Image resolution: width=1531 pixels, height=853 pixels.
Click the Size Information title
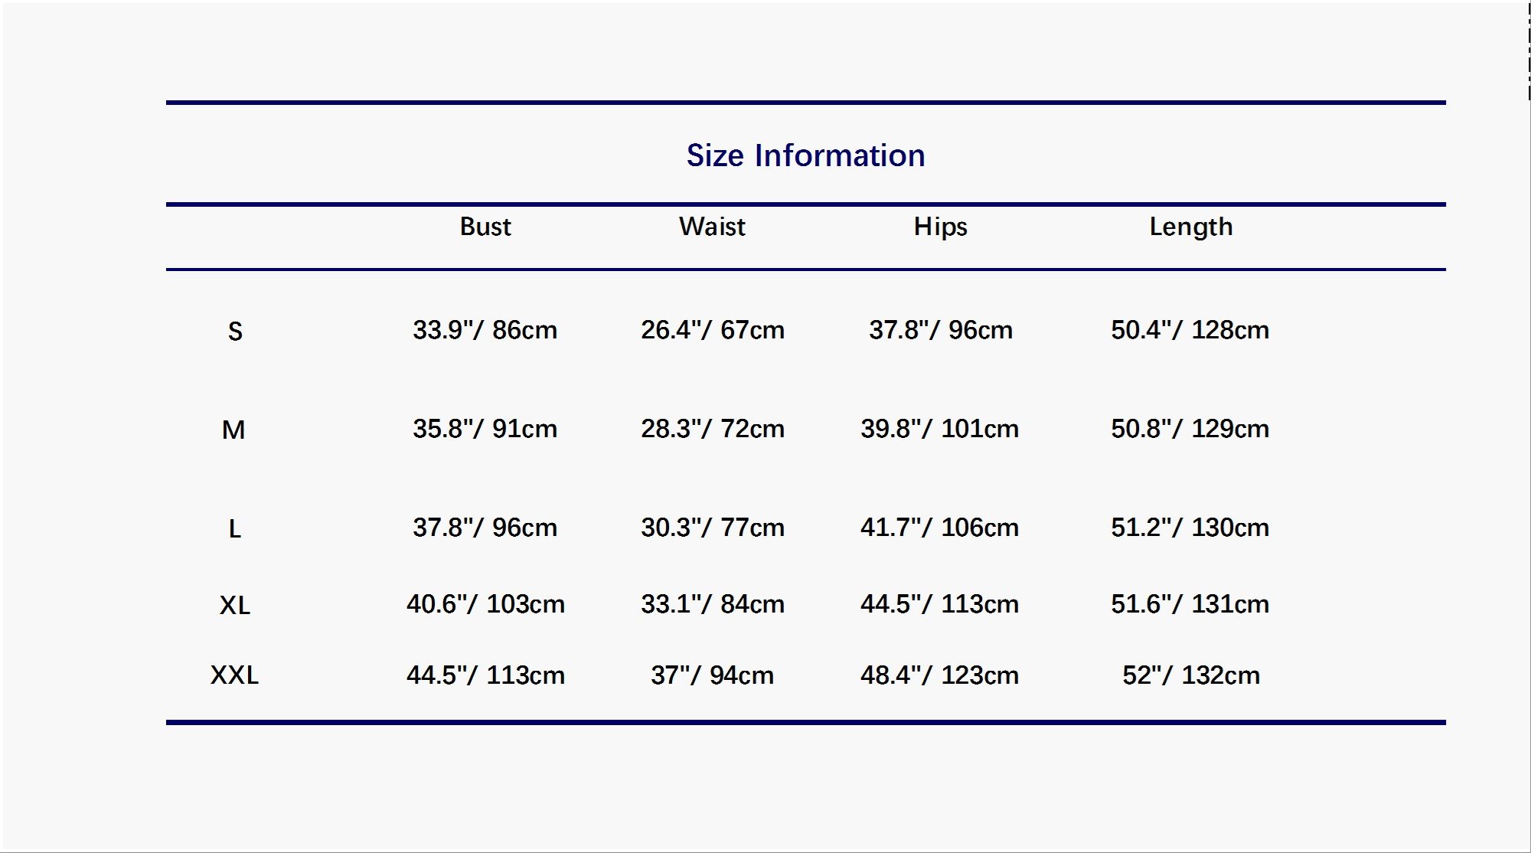(x=805, y=155)
